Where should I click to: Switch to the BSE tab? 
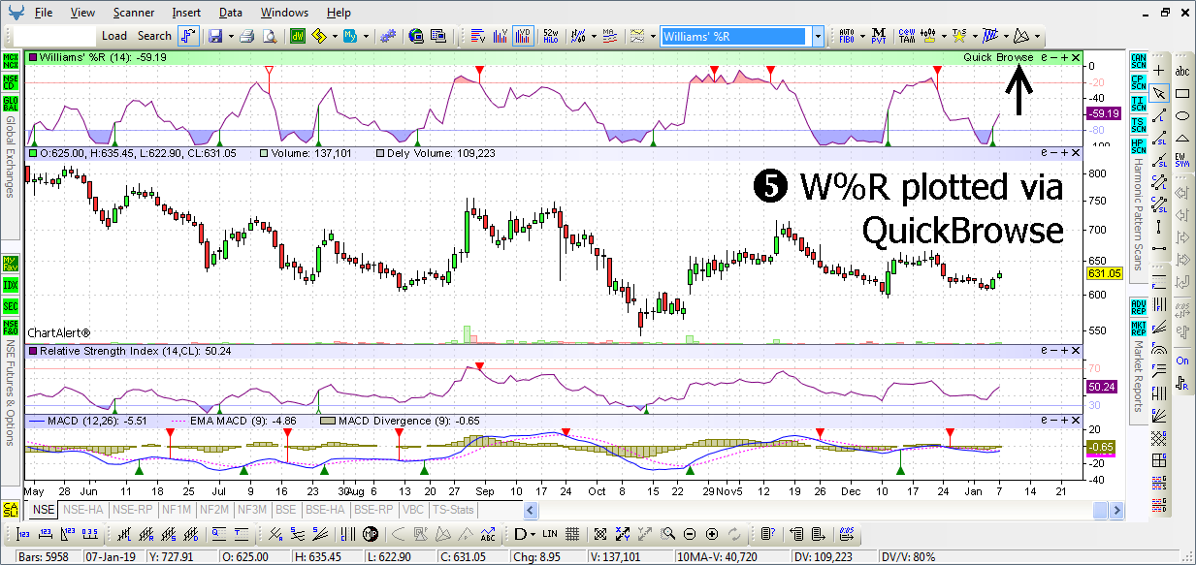tap(285, 509)
